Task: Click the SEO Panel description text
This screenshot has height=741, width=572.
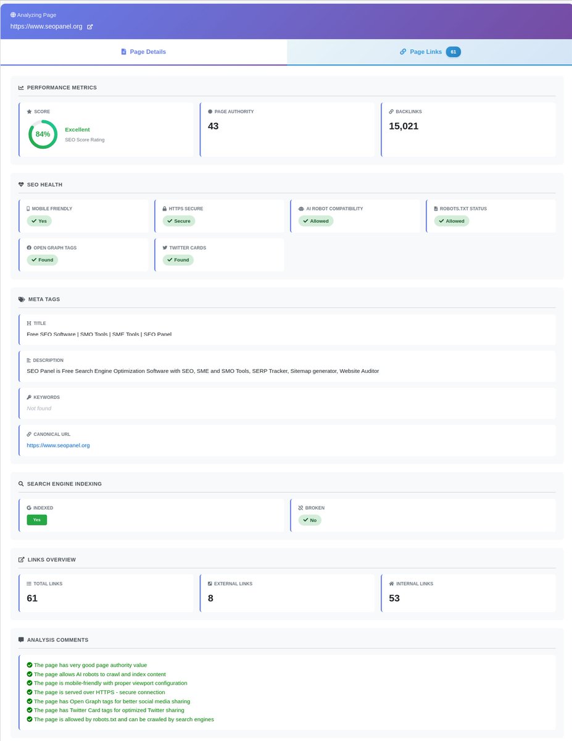Action: pyautogui.click(x=202, y=371)
